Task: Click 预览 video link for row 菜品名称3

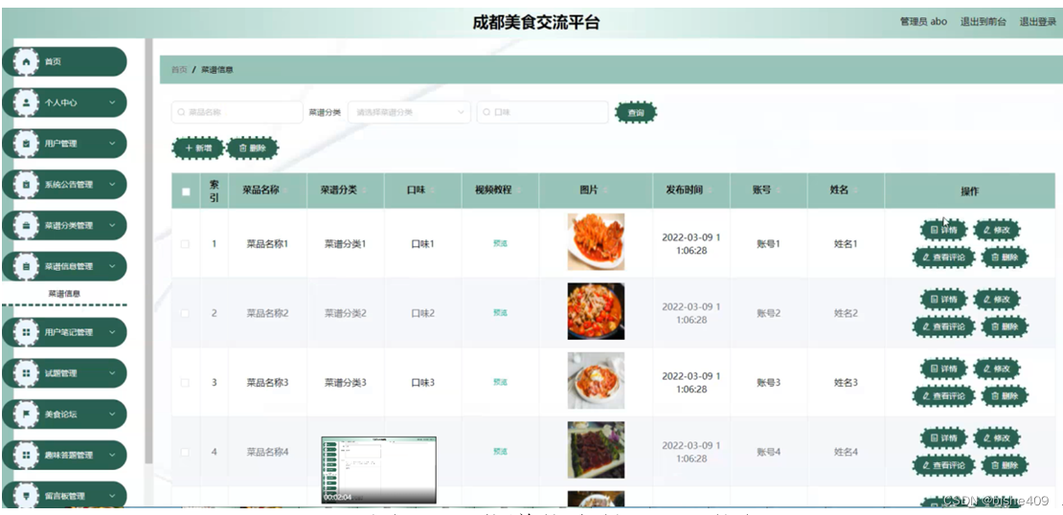Action: point(500,383)
